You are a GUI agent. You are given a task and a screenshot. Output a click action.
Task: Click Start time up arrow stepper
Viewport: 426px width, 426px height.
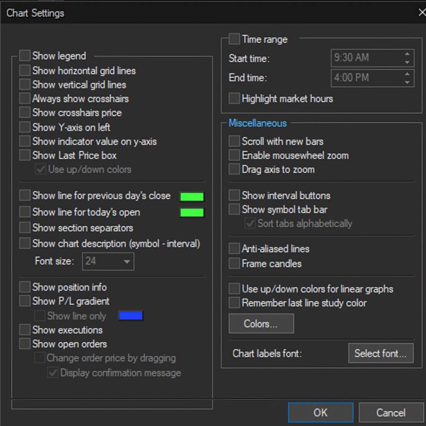point(407,54)
